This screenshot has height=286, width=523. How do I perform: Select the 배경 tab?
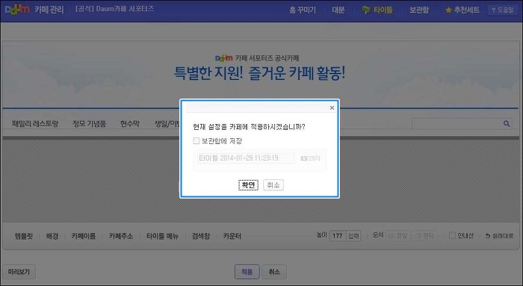pos(52,236)
